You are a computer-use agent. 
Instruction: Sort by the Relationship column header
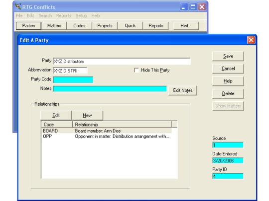coord(122,125)
